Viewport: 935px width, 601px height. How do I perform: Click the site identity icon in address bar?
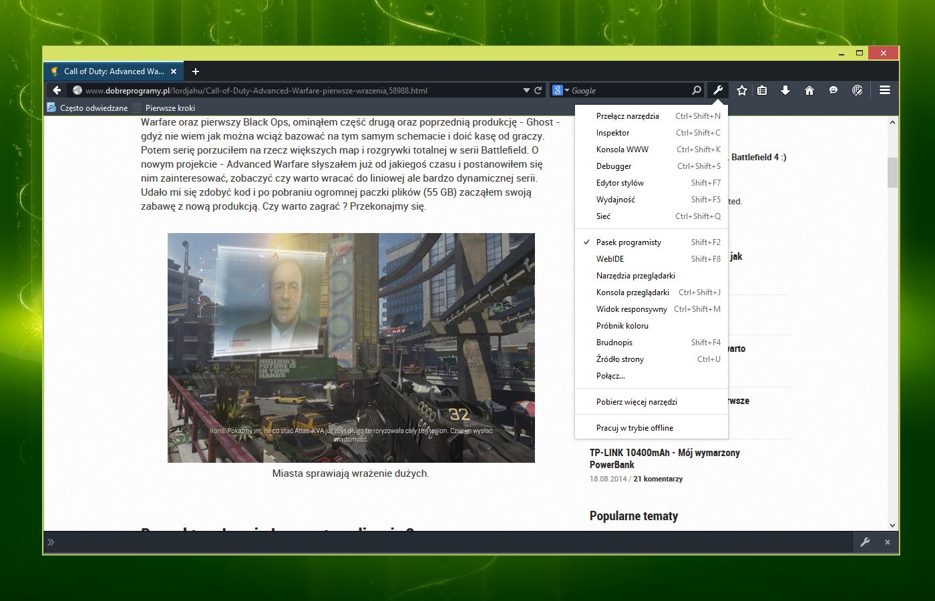[77, 90]
